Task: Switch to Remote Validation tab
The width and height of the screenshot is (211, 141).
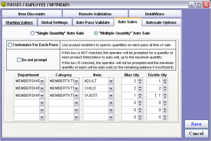Action: [x=95, y=14]
